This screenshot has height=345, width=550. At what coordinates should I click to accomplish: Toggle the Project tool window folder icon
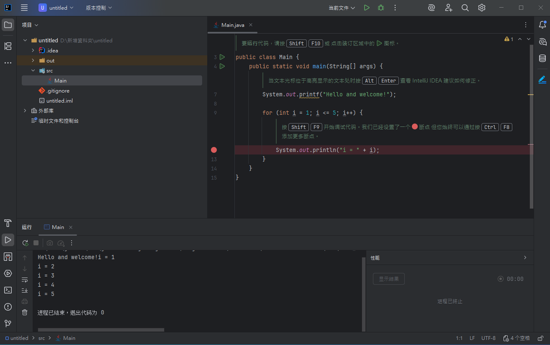pos(8,25)
